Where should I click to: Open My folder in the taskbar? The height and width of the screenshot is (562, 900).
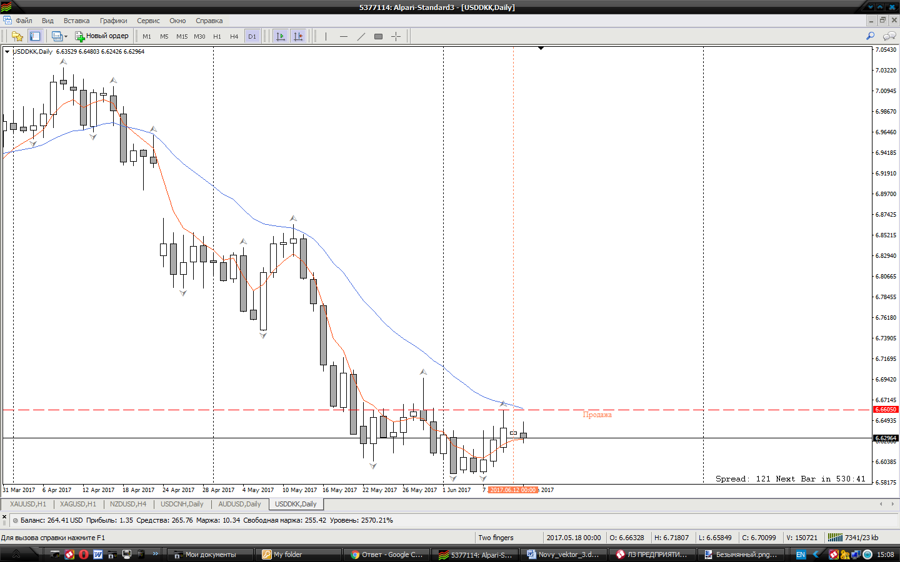[x=299, y=555]
